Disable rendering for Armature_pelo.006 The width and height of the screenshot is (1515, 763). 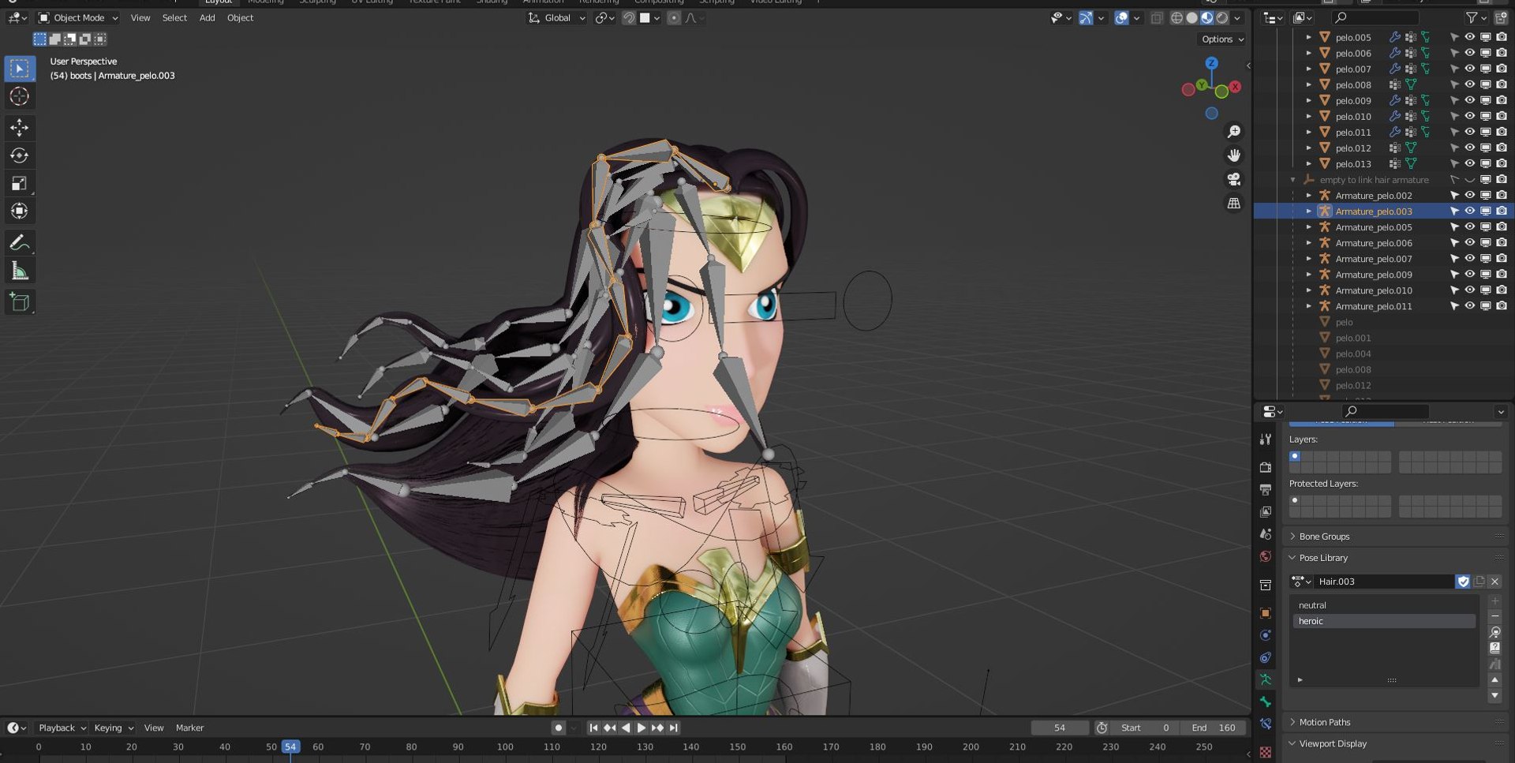[1501, 242]
